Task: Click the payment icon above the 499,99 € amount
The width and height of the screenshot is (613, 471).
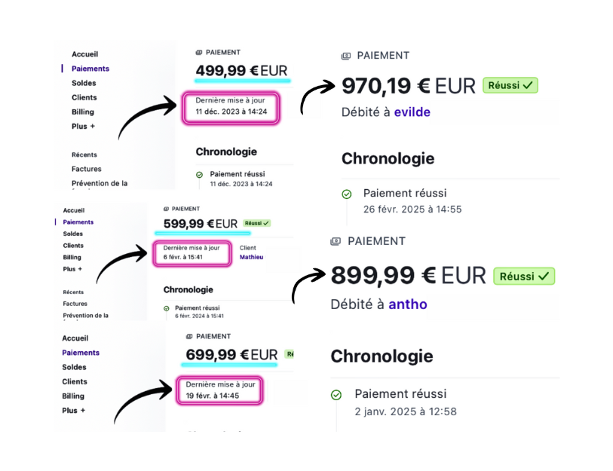Action: 199,53
